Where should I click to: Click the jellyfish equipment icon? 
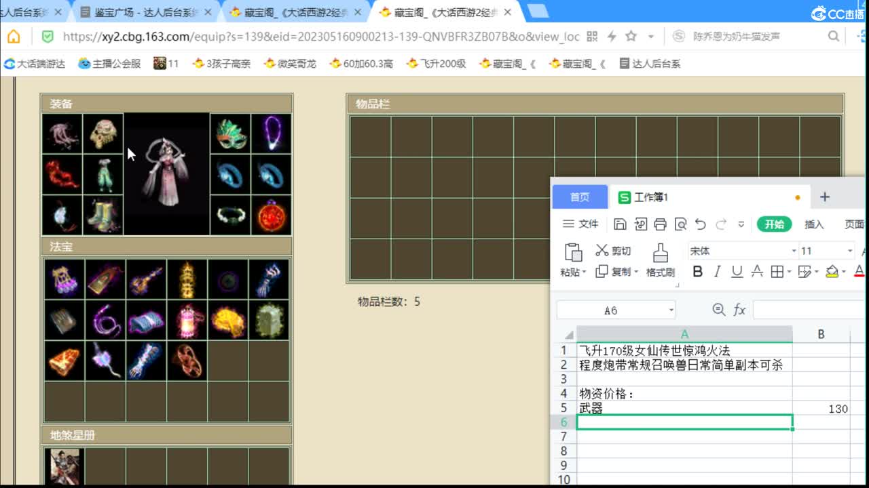point(62,134)
